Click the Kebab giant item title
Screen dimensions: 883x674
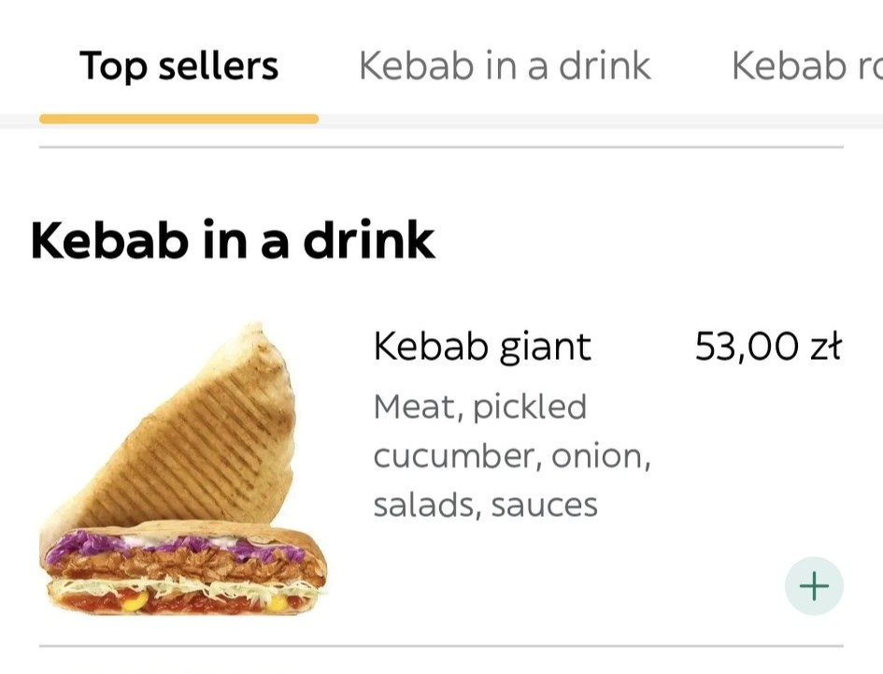[482, 347]
